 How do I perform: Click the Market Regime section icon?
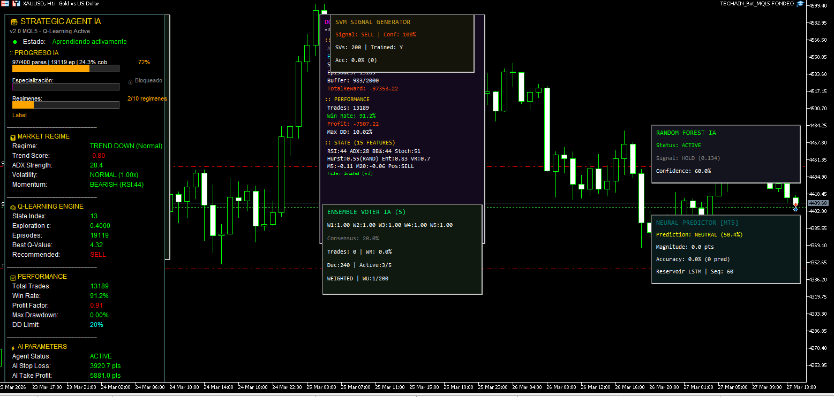pos(13,138)
